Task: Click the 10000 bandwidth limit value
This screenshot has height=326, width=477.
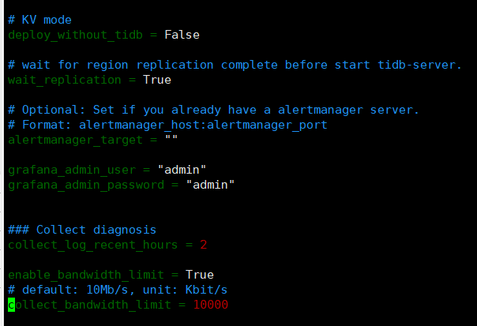Action: [x=210, y=305]
